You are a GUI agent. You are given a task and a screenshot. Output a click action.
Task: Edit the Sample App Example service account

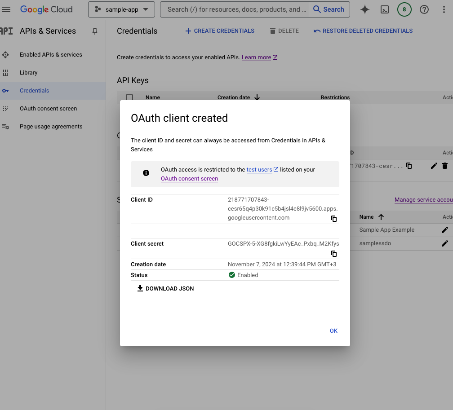445,230
